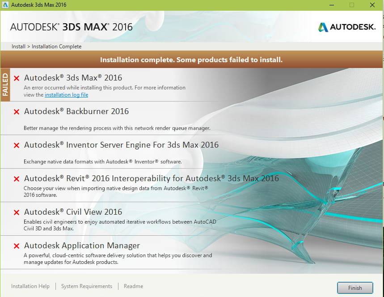Viewport: 384px width, 297px height.
Task: Click the Autodesk logo in the header
Action: [x=347, y=27]
